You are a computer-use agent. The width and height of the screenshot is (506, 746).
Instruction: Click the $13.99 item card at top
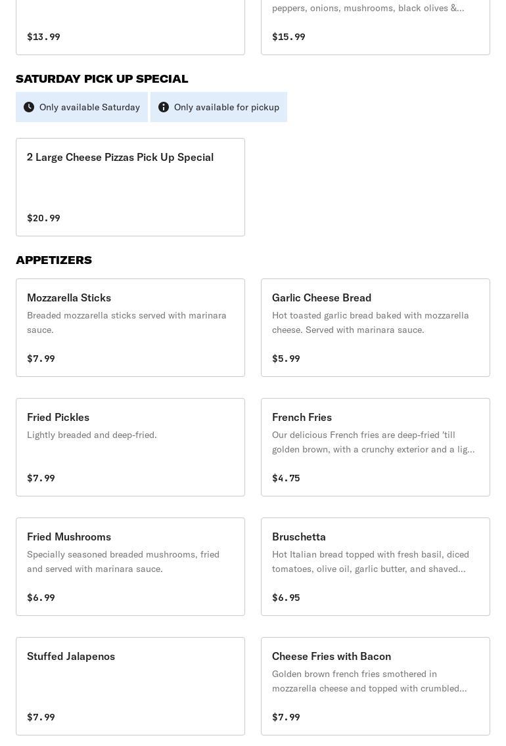tap(130, 30)
